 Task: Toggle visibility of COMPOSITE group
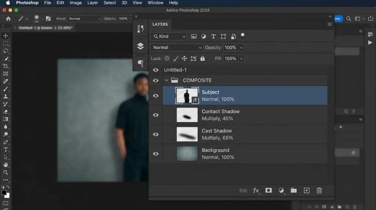pyautogui.click(x=156, y=80)
